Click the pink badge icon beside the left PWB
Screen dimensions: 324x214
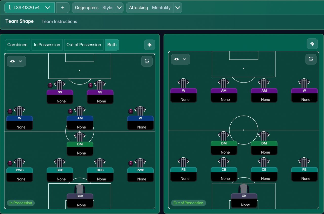click(x=10, y=163)
